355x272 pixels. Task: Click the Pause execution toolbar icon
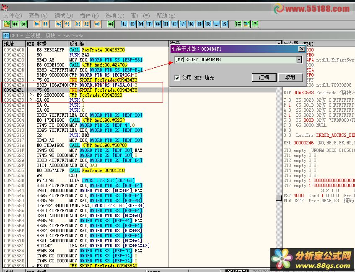pos(46,24)
